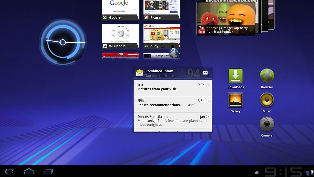Open the Downloads app
The width and height of the screenshot is (314, 177).
[236, 79]
